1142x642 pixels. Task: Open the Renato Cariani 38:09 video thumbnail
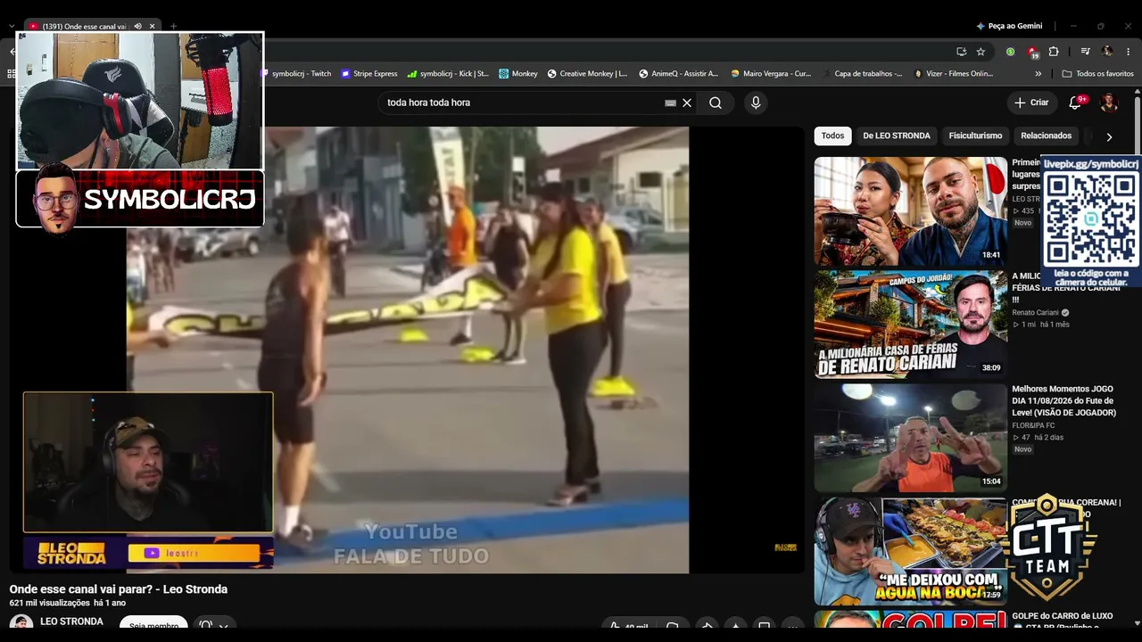point(910,325)
